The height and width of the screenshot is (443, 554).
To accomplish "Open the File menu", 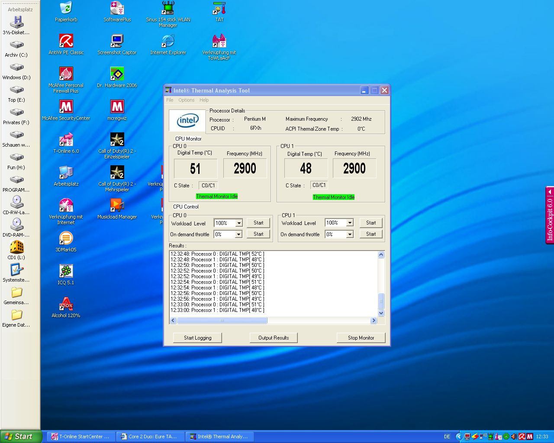I will 170,100.
